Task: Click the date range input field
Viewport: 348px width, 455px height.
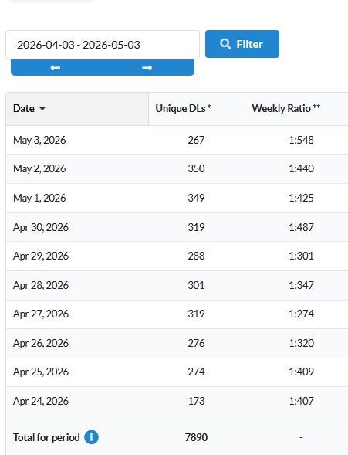Action: pyautogui.click(x=103, y=45)
